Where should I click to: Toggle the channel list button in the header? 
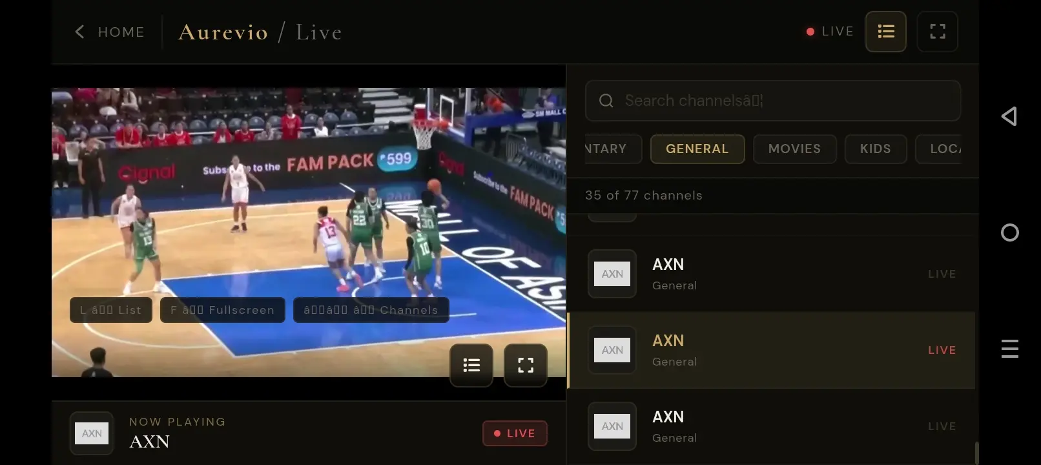tap(886, 32)
